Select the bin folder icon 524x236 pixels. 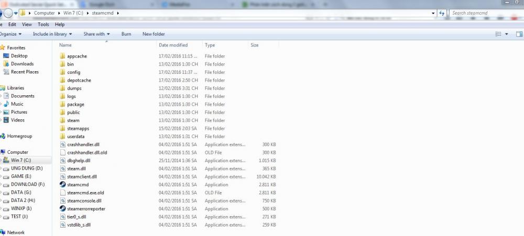[62, 64]
